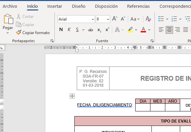The image size is (191, 132).
Task: Toggle underline with the S button
Action: point(77,30)
